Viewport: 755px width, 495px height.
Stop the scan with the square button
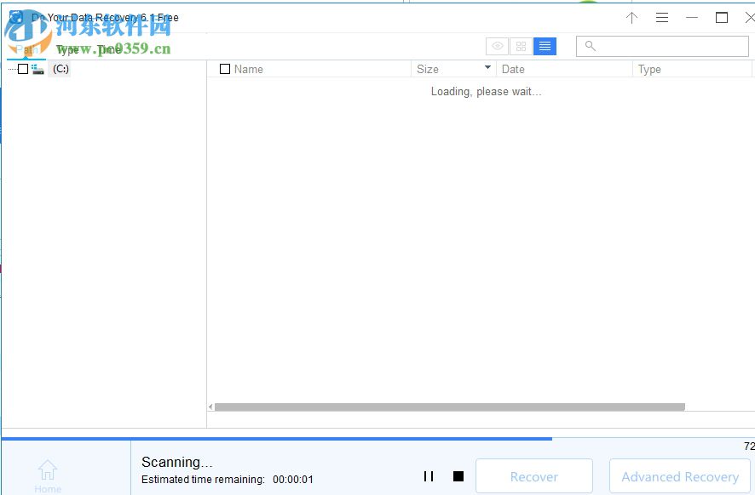coord(458,476)
